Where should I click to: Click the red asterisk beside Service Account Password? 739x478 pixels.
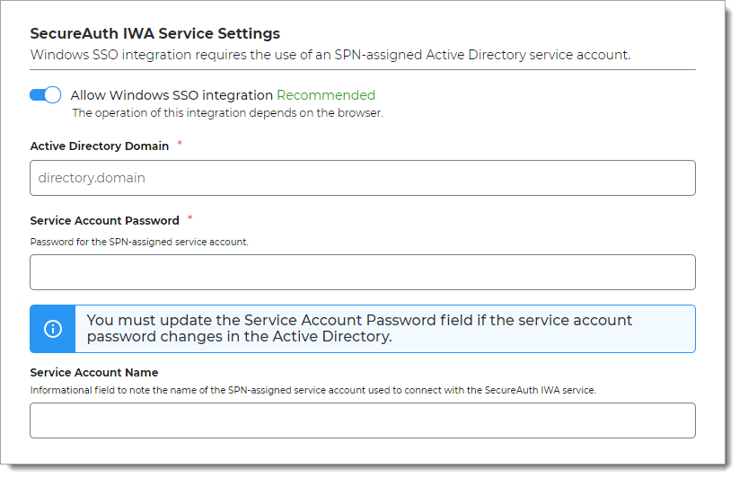189,218
